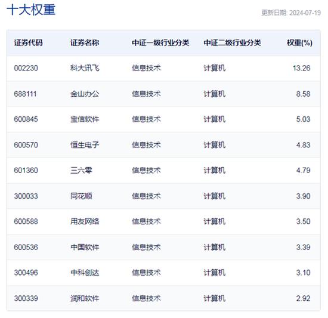
Task: Select stock name 同花顺
Action: 81,196
